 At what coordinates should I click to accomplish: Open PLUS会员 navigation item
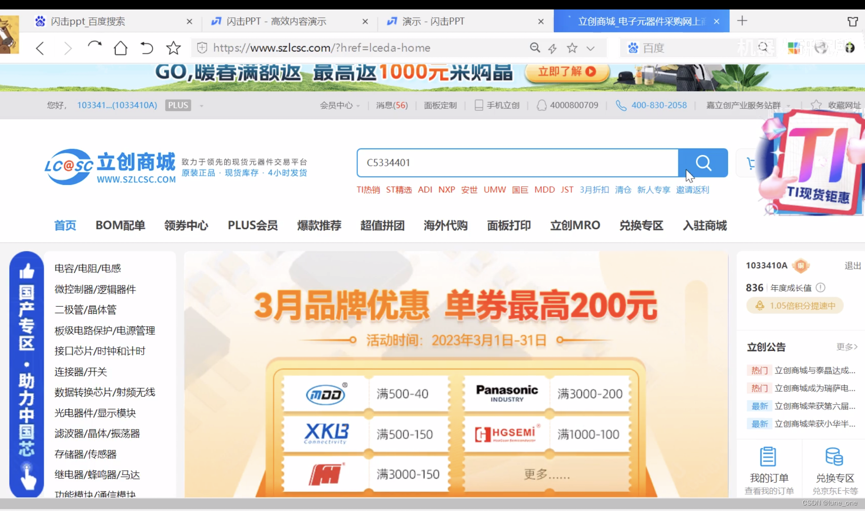[x=253, y=225]
